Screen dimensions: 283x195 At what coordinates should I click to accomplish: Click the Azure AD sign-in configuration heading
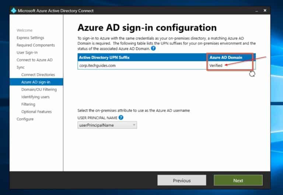147,28
